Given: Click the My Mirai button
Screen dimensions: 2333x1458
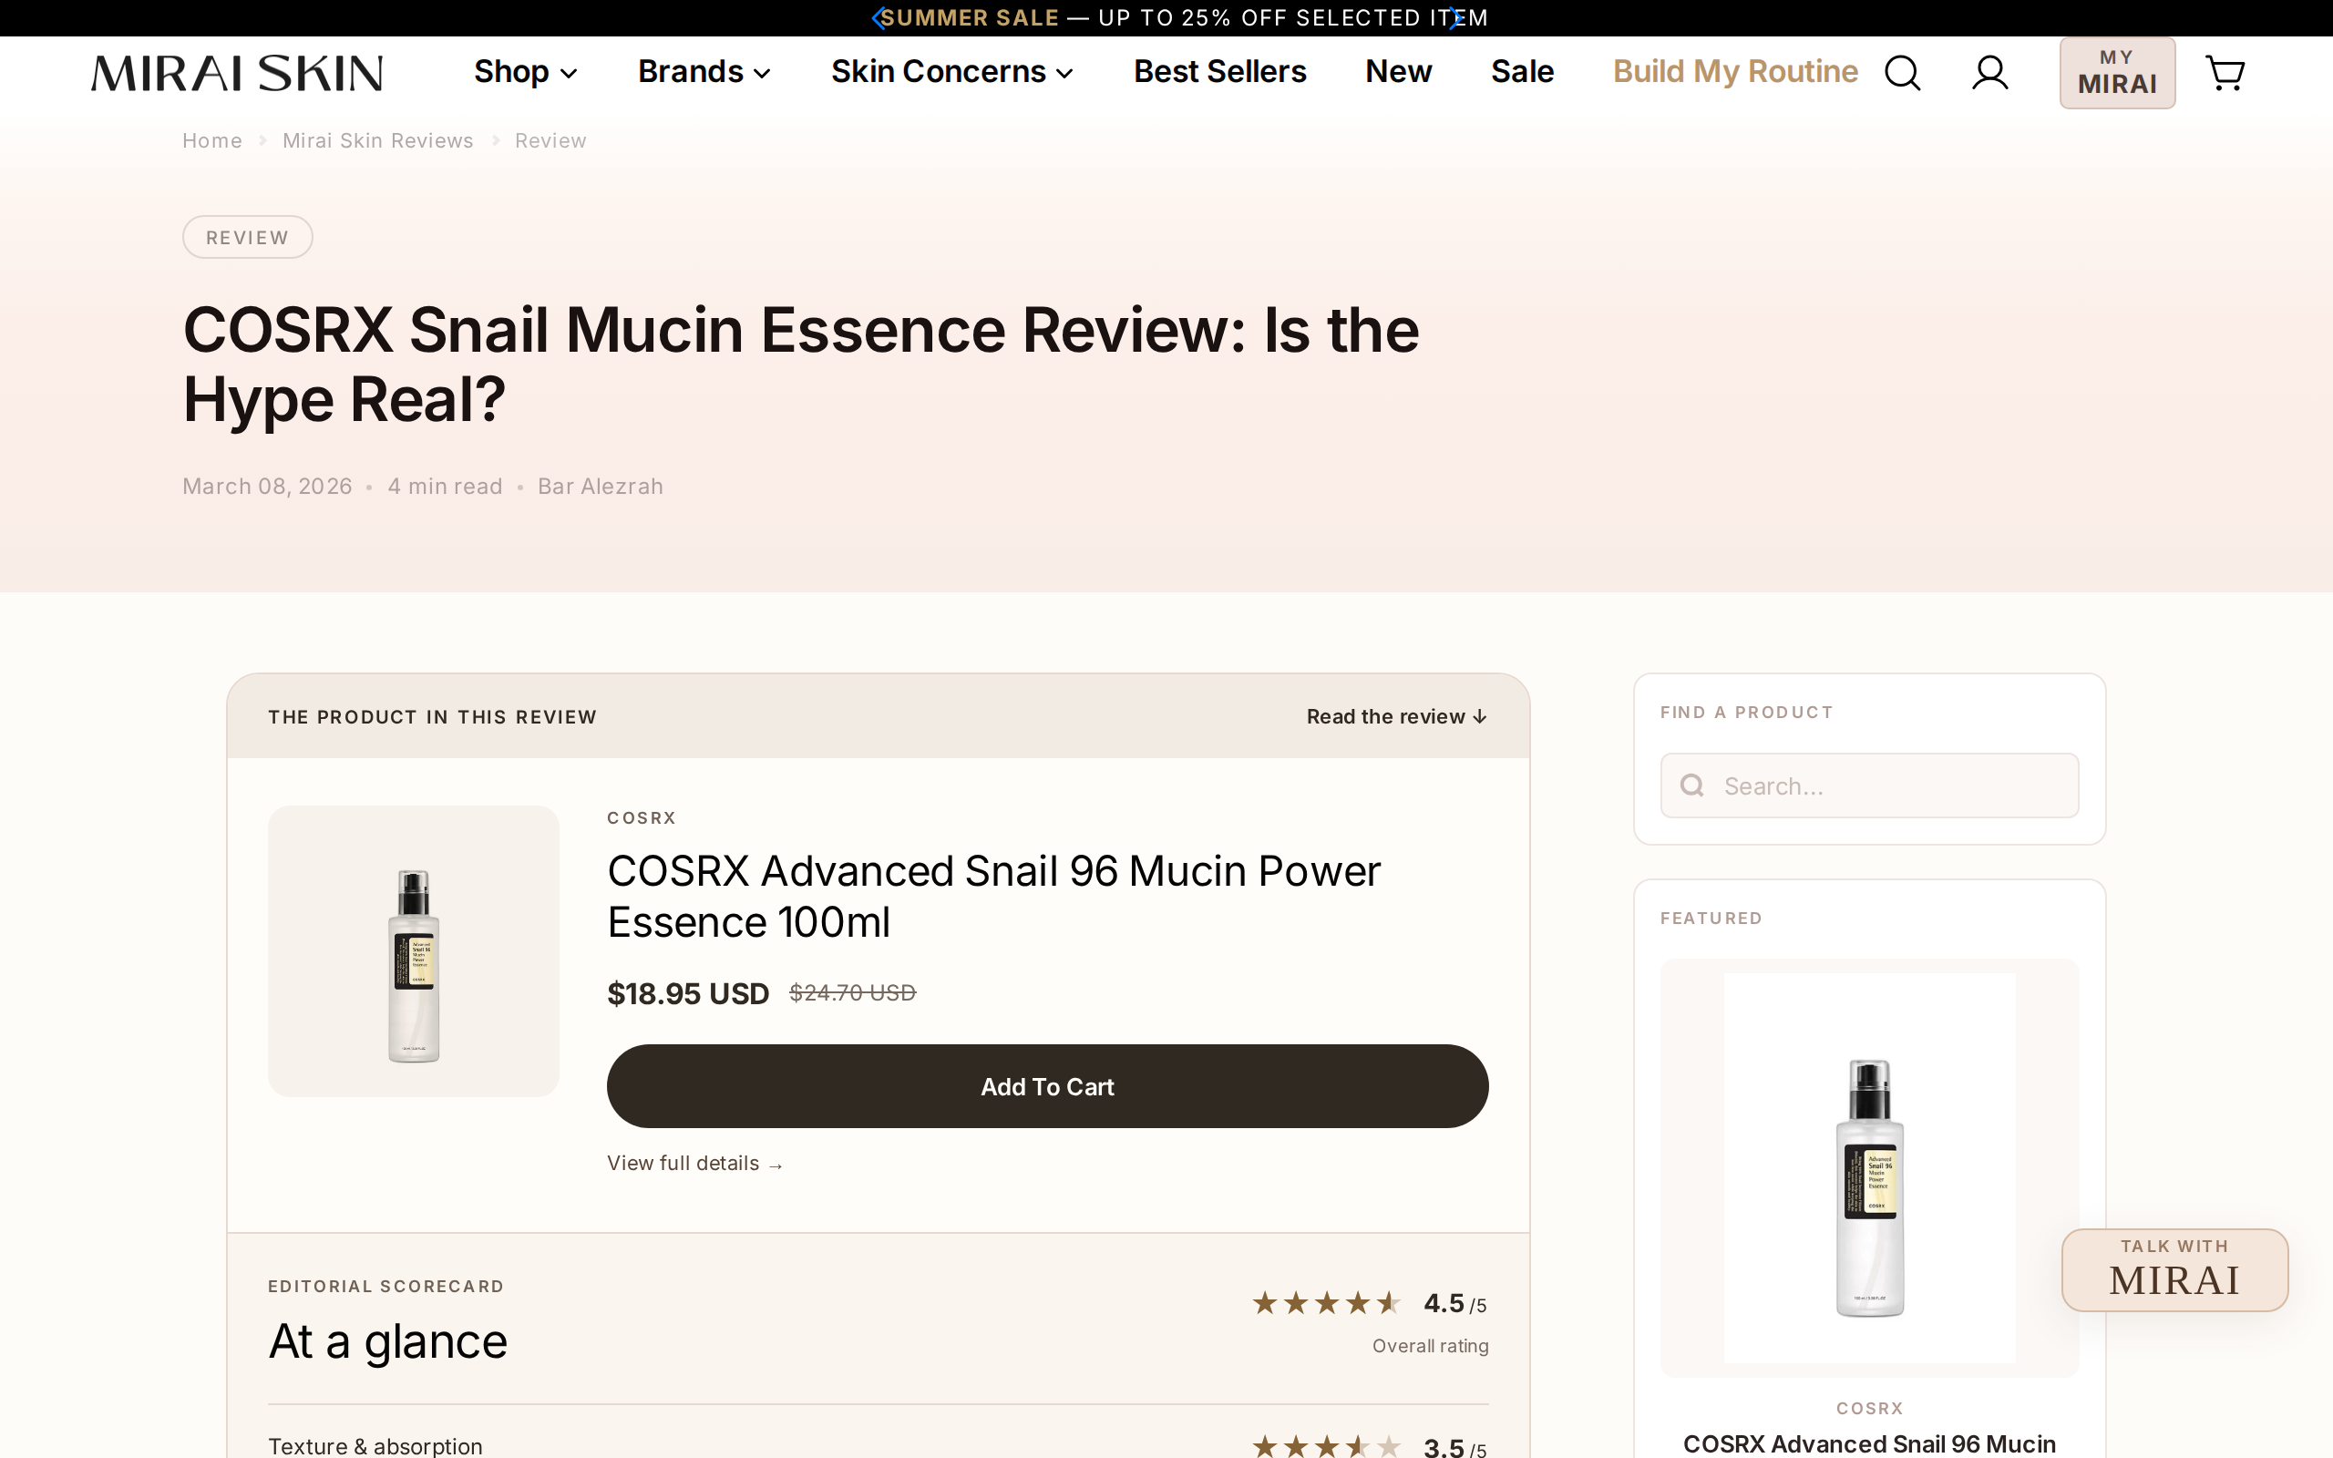Looking at the screenshot, I should click(x=2117, y=73).
